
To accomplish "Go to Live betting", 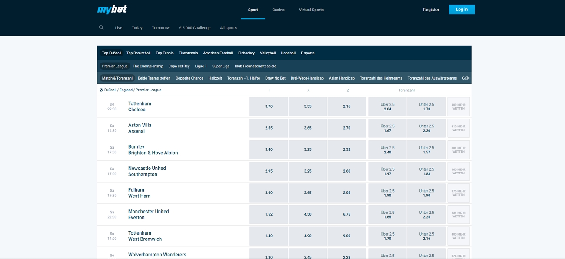I will click(x=119, y=28).
